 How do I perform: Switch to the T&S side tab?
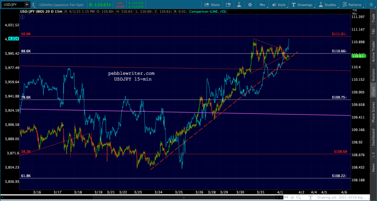(373, 31)
